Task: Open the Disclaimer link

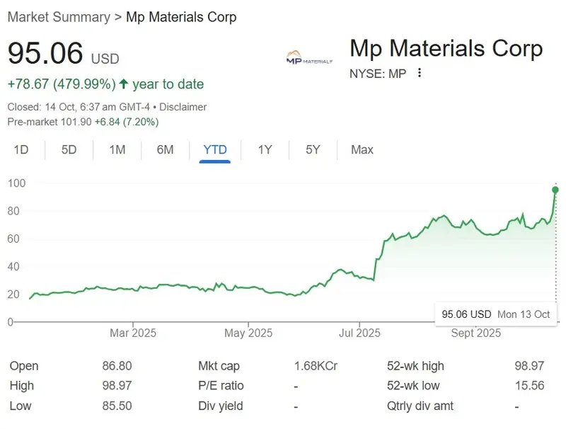Action: (183, 107)
